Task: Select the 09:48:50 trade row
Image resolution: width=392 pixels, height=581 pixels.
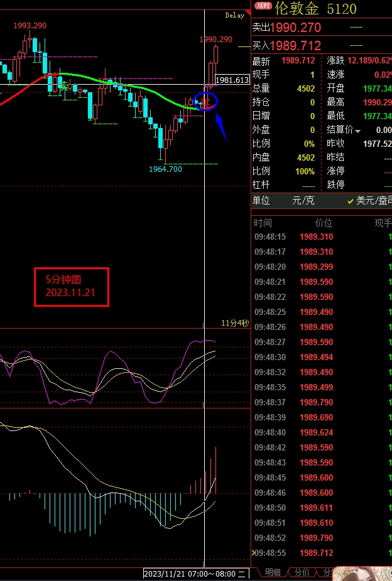Action: click(322, 508)
